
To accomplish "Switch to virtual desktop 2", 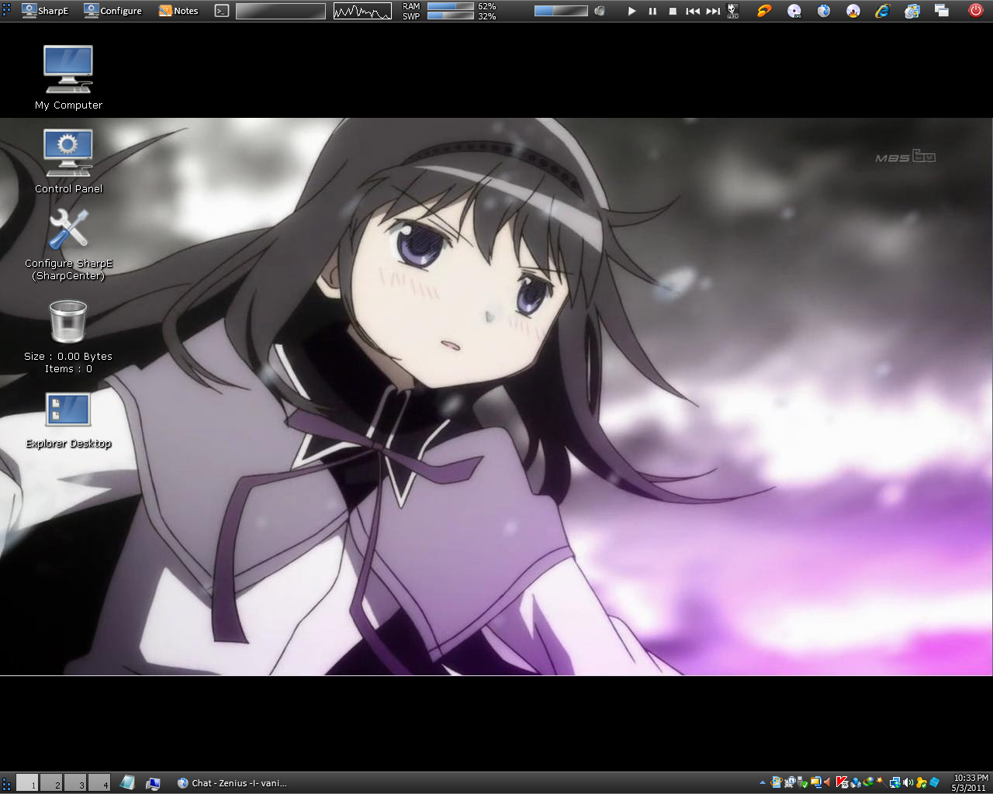I will tap(51, 783).
